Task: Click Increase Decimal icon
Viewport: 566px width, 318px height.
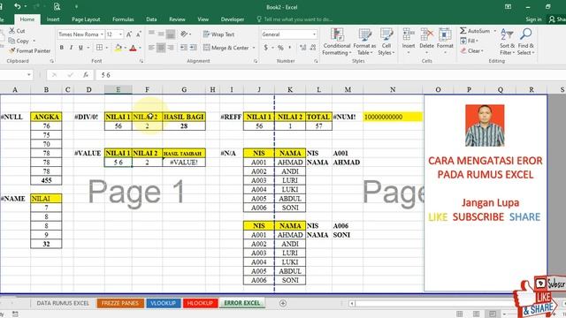Action: tap(303, 48)
